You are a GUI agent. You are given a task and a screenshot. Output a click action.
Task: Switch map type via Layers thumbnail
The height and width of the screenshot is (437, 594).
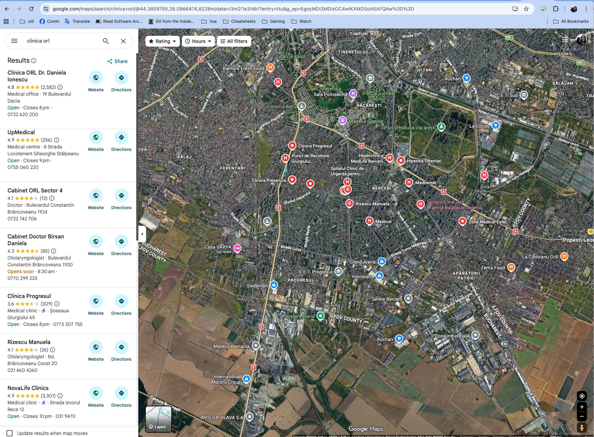158,419
